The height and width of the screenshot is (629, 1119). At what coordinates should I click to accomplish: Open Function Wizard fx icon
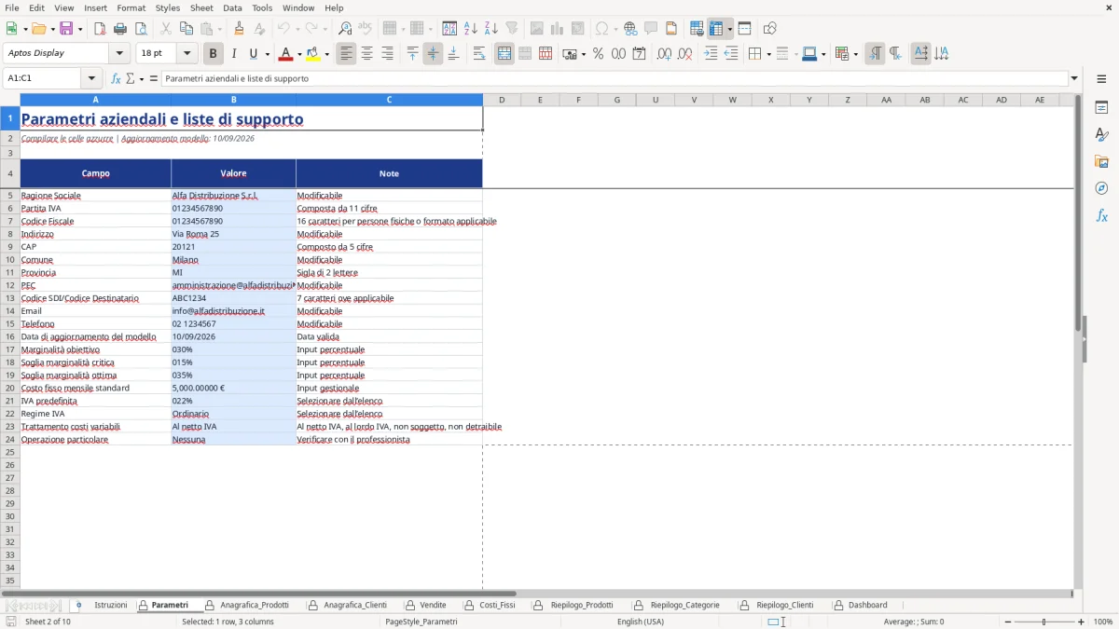coord(116,78)
